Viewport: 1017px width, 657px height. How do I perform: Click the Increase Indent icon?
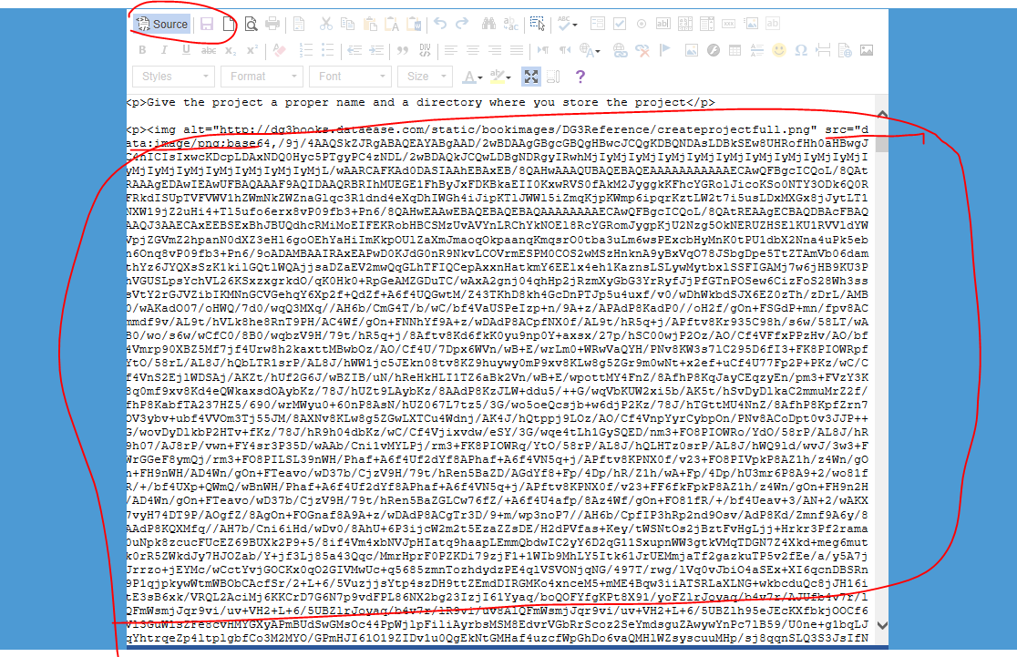[x=376, y=50]
